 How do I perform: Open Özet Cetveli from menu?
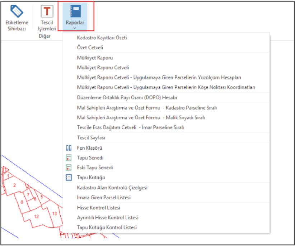(90, 47)
